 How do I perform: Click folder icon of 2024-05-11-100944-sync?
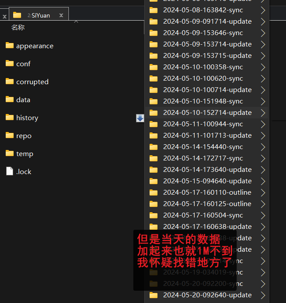(154, 124)
